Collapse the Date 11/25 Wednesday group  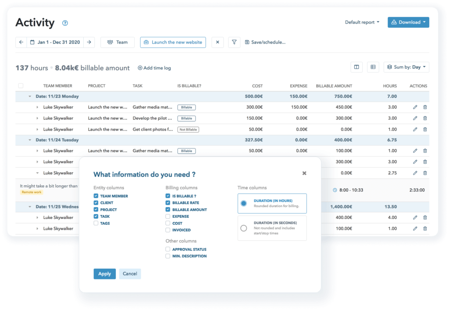[x=30, y=207]
